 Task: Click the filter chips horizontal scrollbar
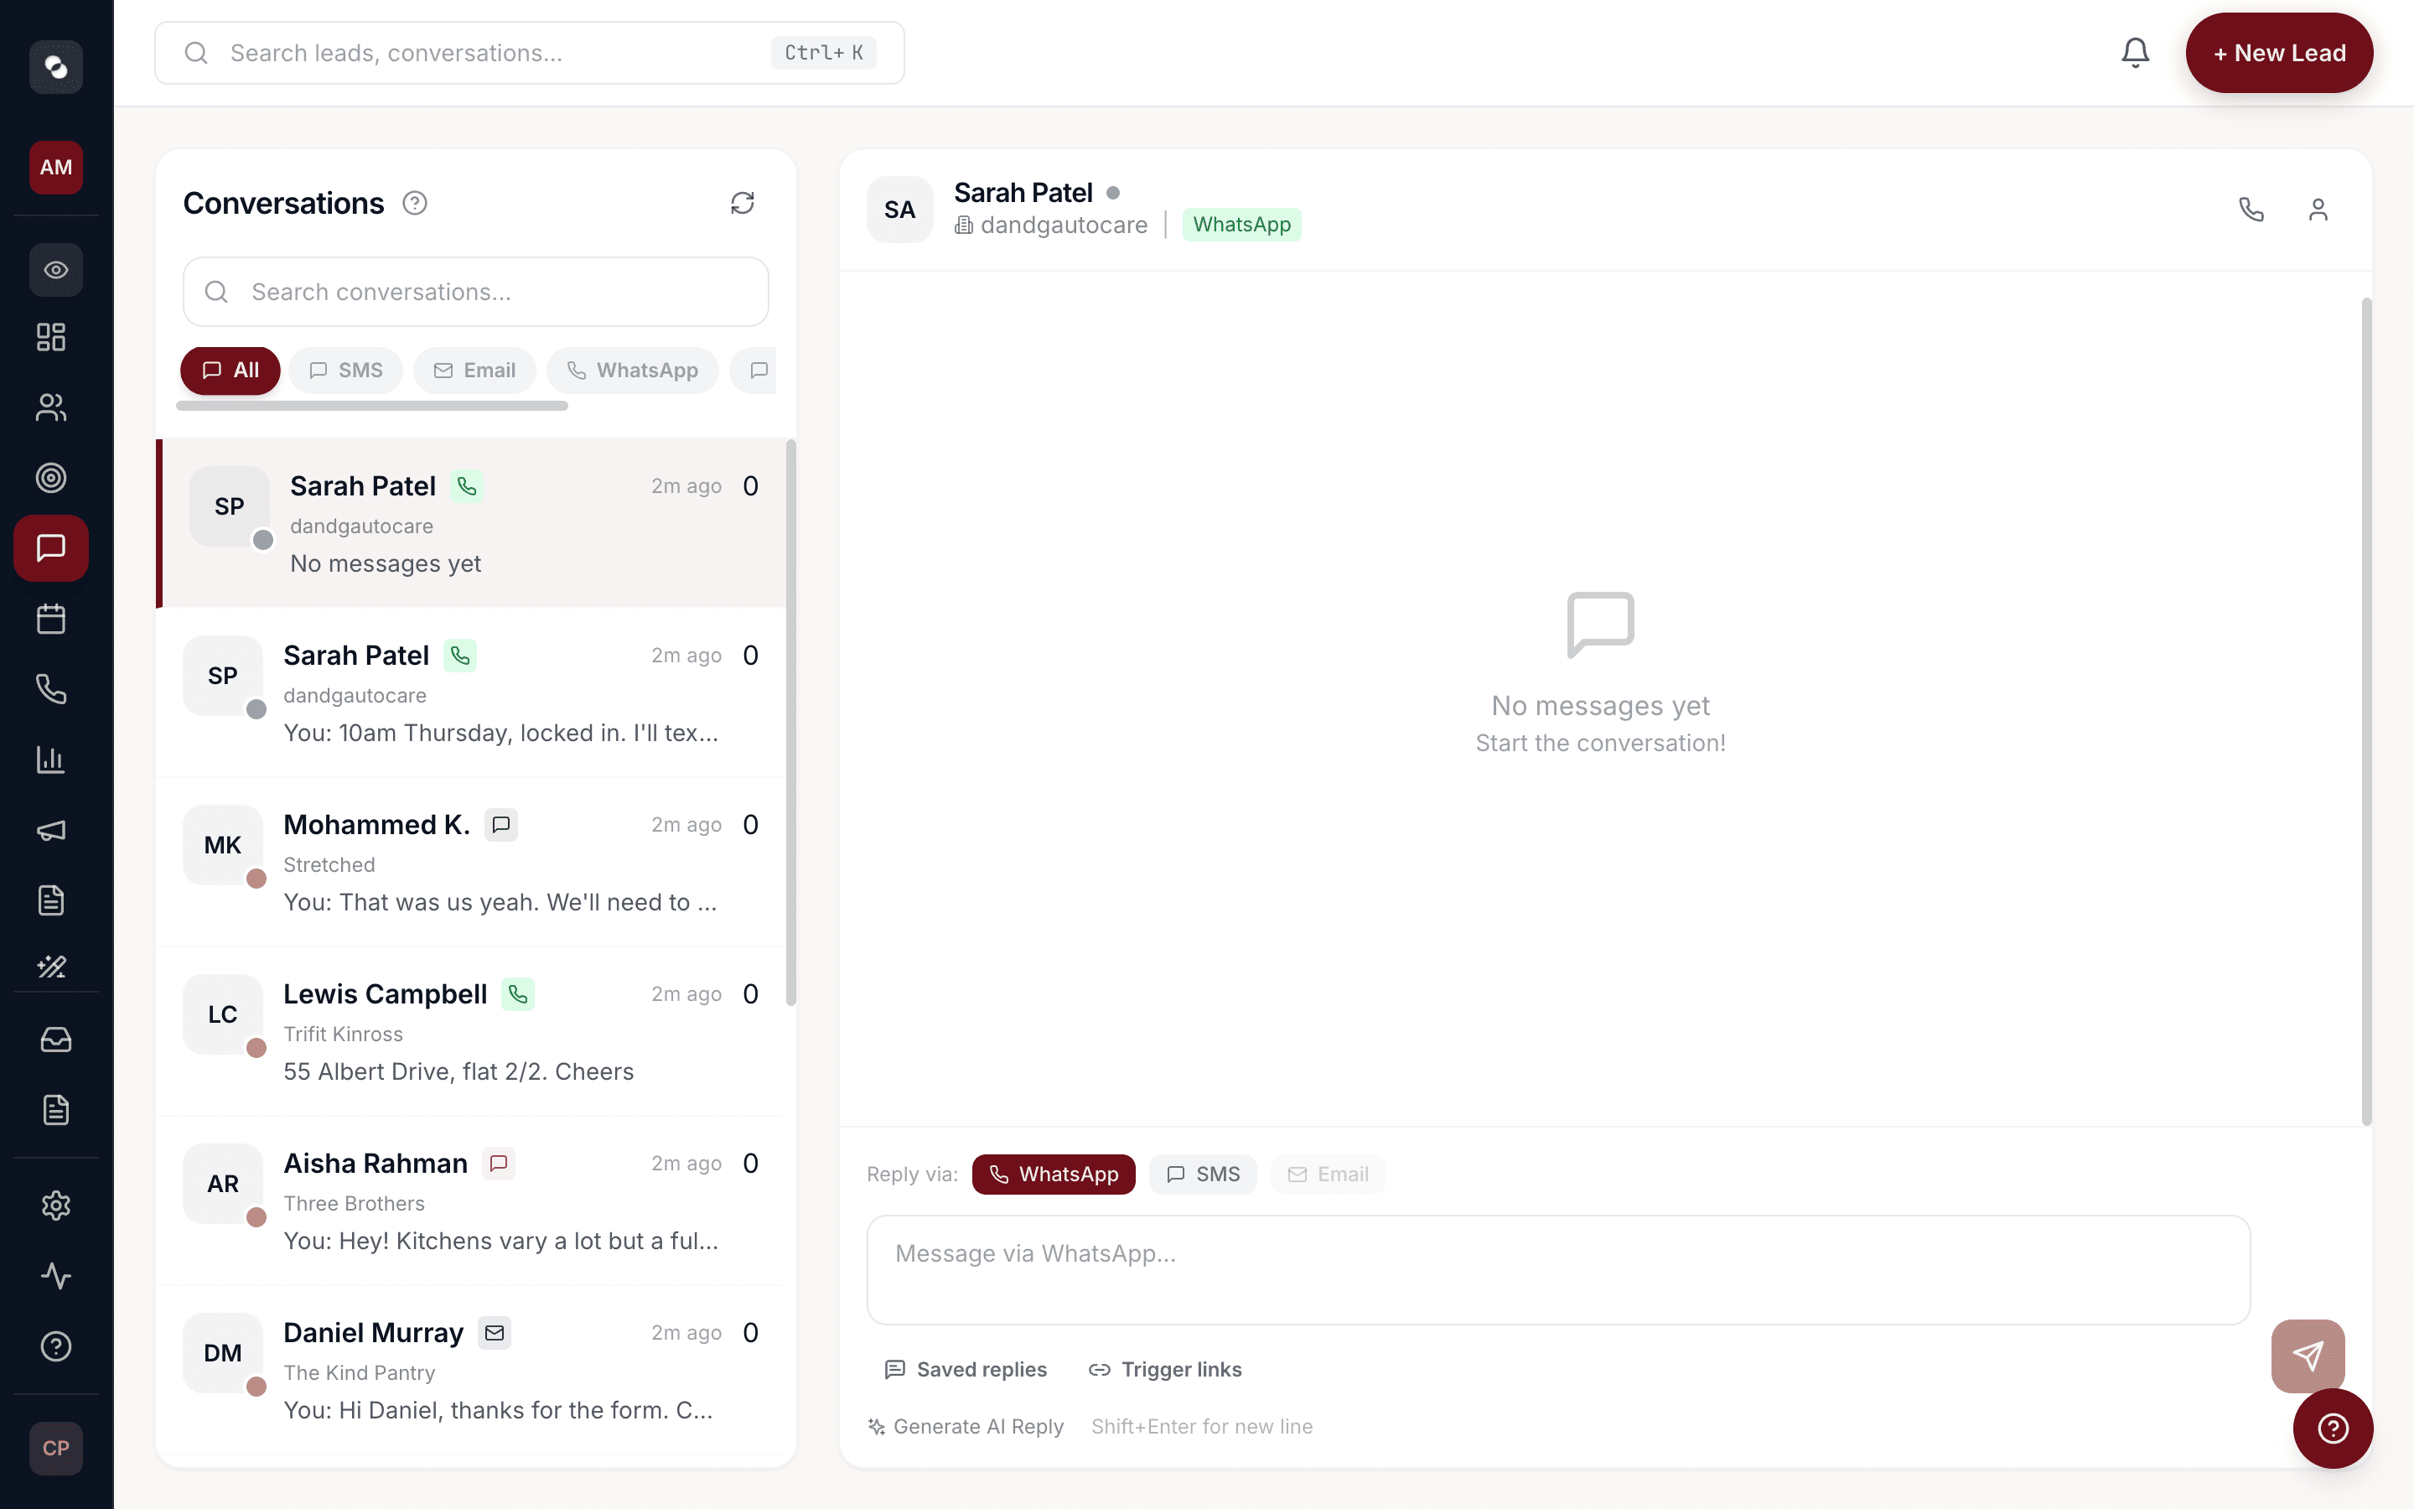pos(372,407)
